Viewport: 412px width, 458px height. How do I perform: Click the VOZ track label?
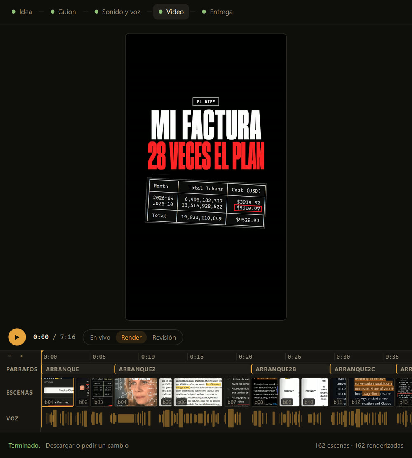pyautogui.click(x=12, y=418)
